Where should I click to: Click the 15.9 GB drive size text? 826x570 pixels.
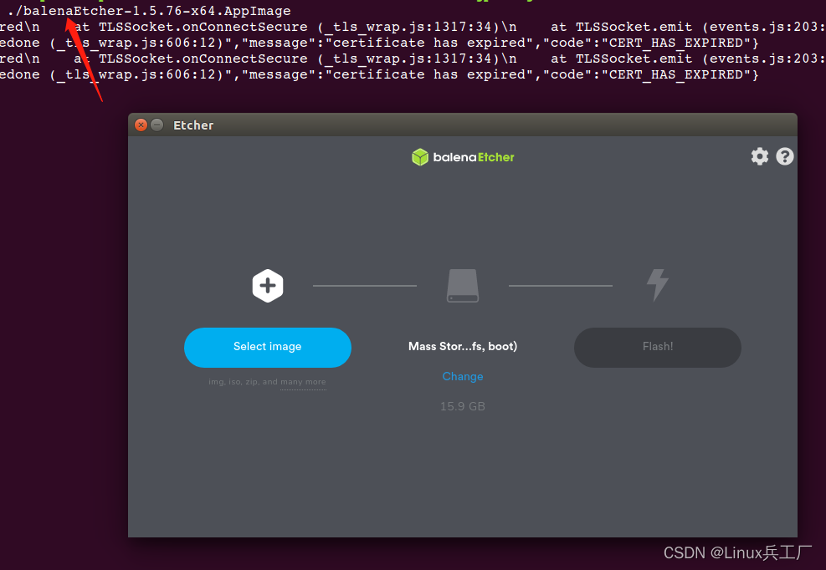tap(463, 406)
